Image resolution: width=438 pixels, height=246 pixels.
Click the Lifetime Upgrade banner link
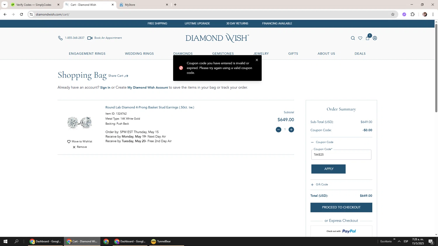(197, 24)
